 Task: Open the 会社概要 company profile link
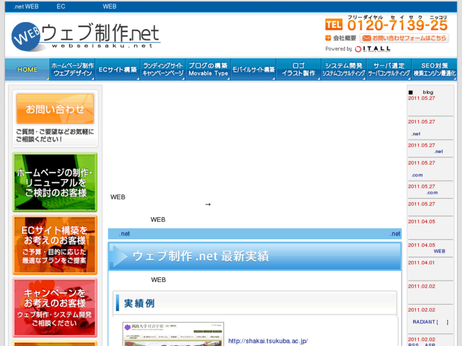(x=341, y=38)
